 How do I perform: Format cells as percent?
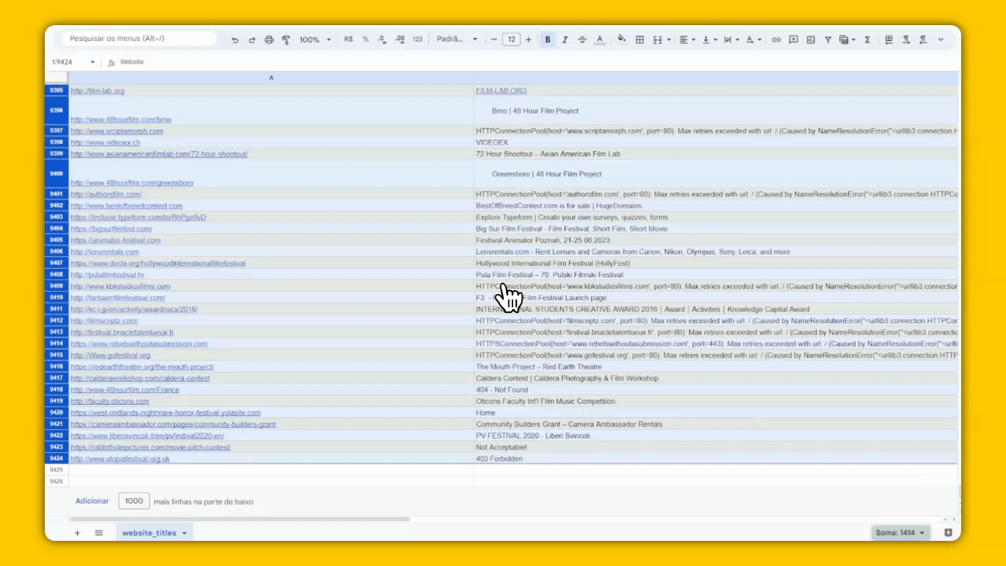tap(365, 39)
